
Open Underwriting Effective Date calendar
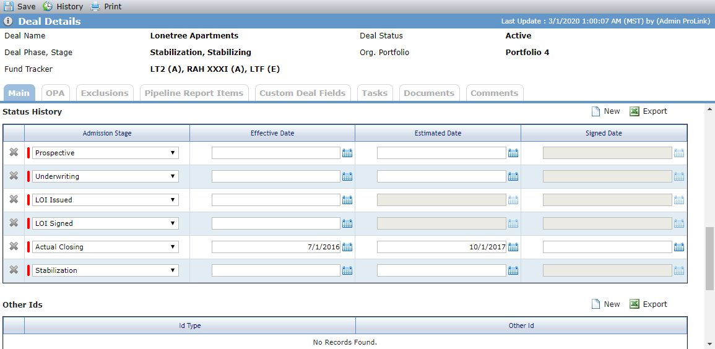click(347, 176)
